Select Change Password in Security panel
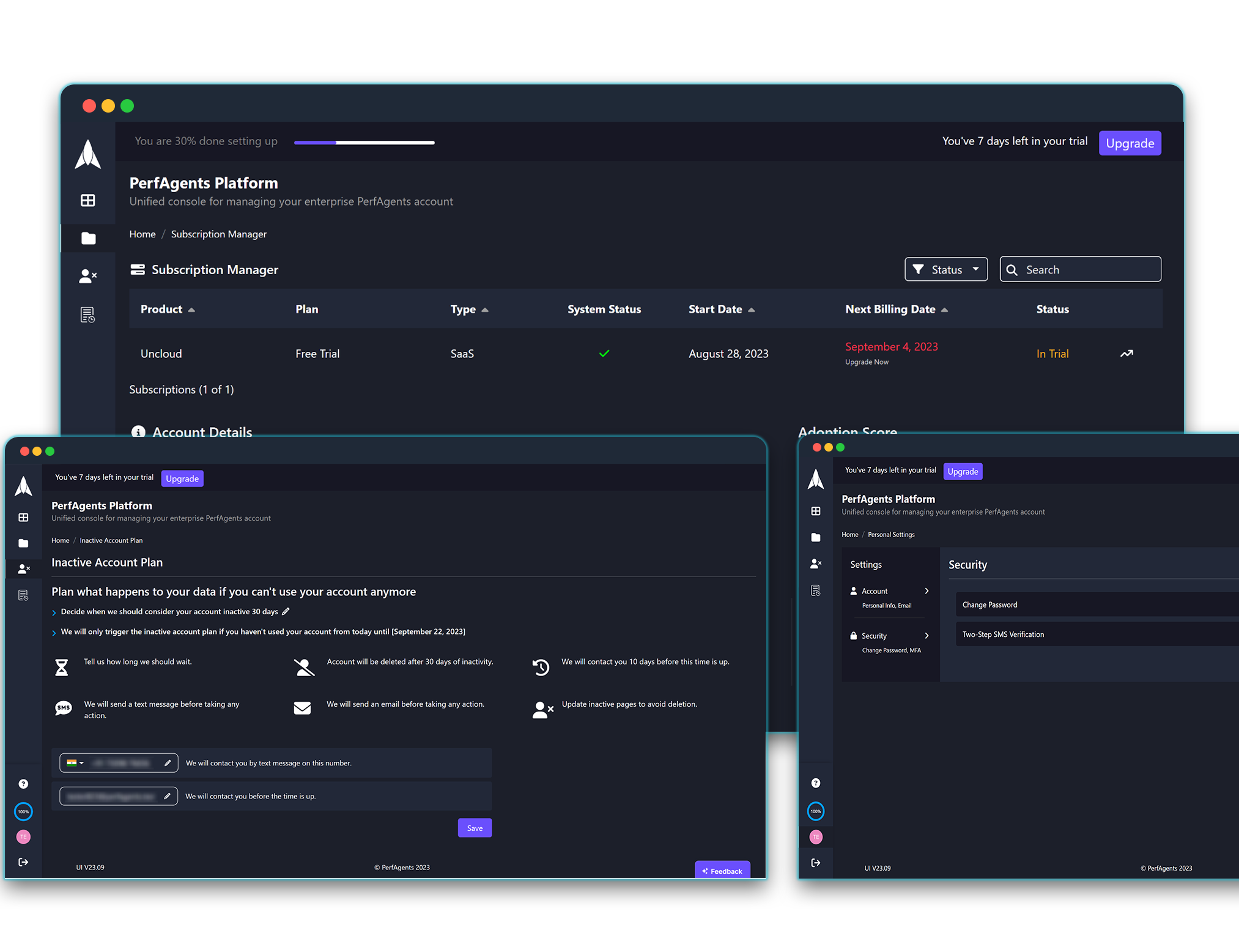This screenshot has height=930, width=1239. tap(989, 604)
